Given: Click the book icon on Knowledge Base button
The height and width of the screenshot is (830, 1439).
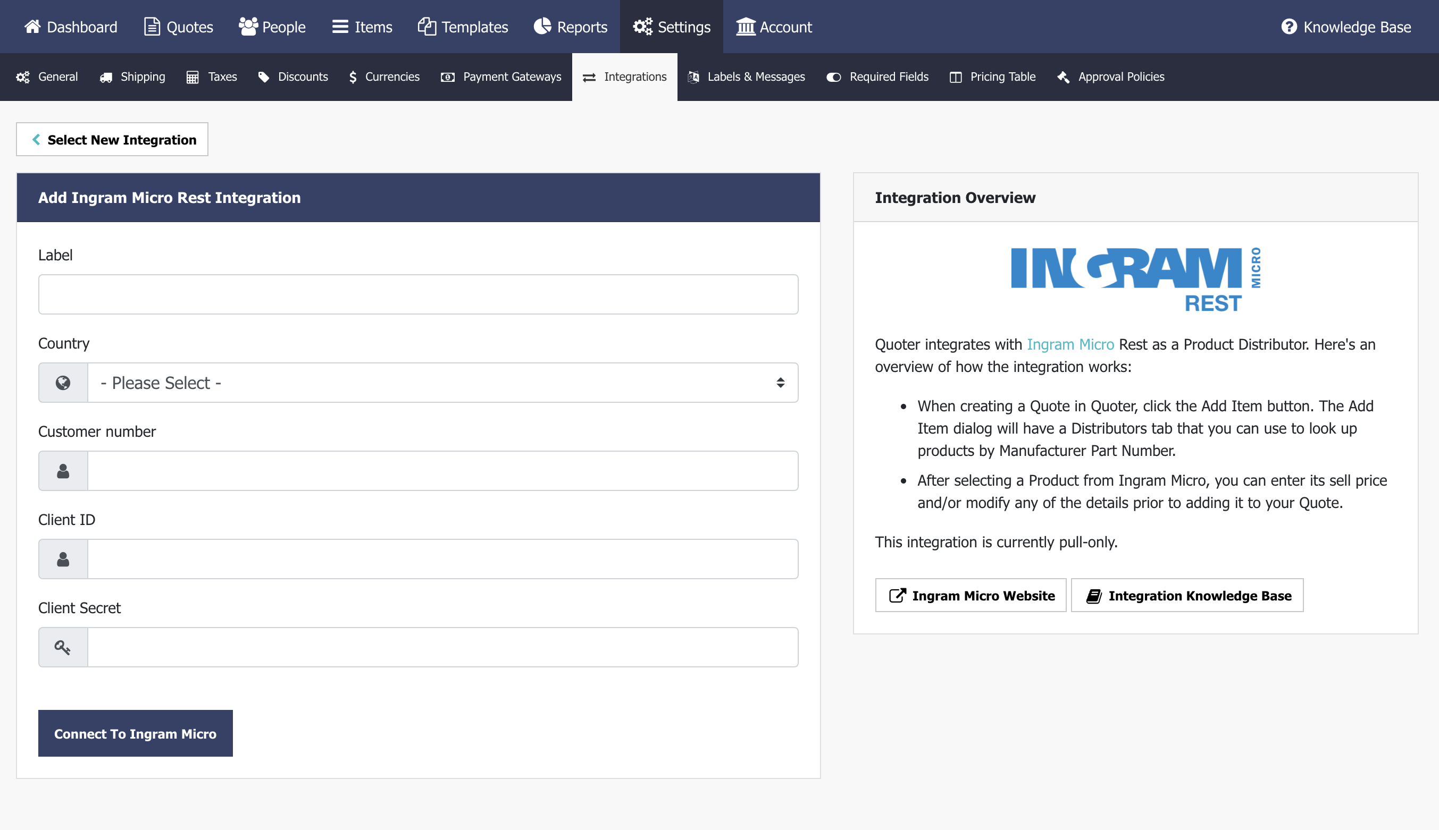Looking at the screenshot, I should click(1094, 596).
